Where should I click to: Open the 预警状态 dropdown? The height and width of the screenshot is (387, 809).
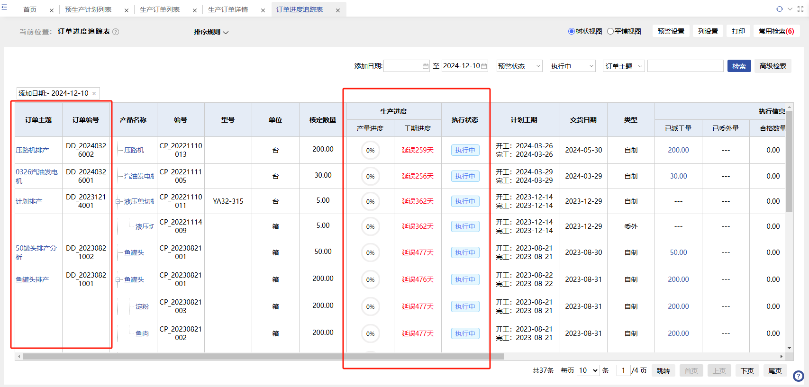tap(519, 66)
